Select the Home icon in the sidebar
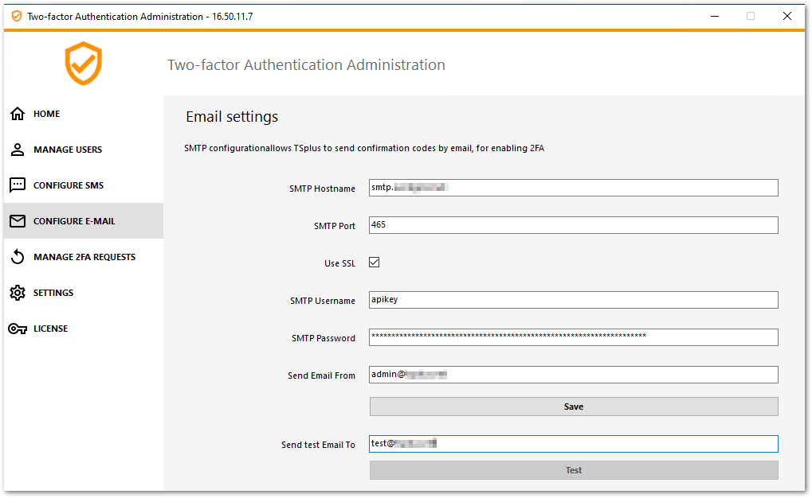The image size is (812, 498). (18, 114)
